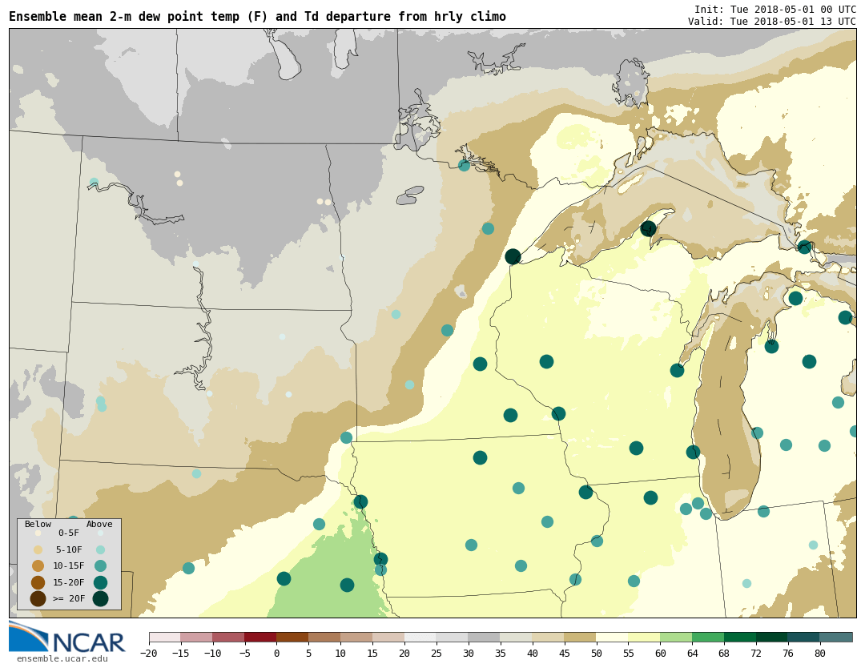Click the '-20' colorbar tick label
The height and width of the screenshot is (668, 865).
tap(149, 654)
